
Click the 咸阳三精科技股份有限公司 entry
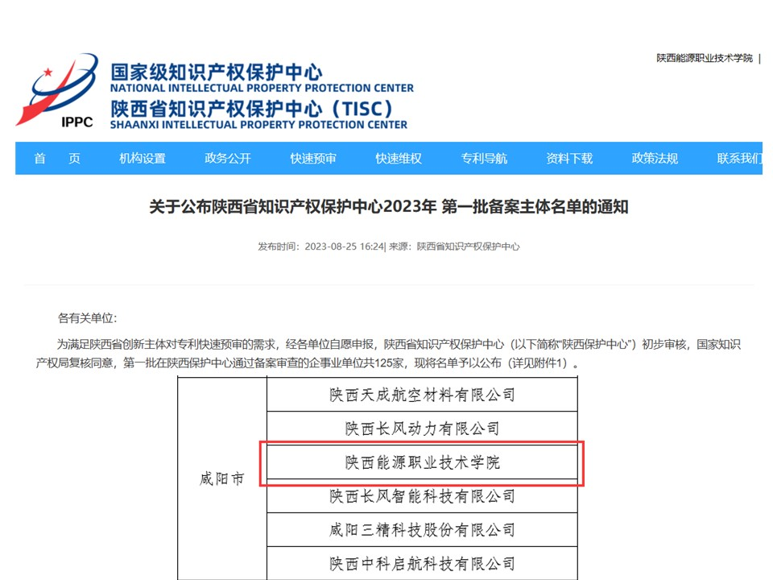[422, 530]
